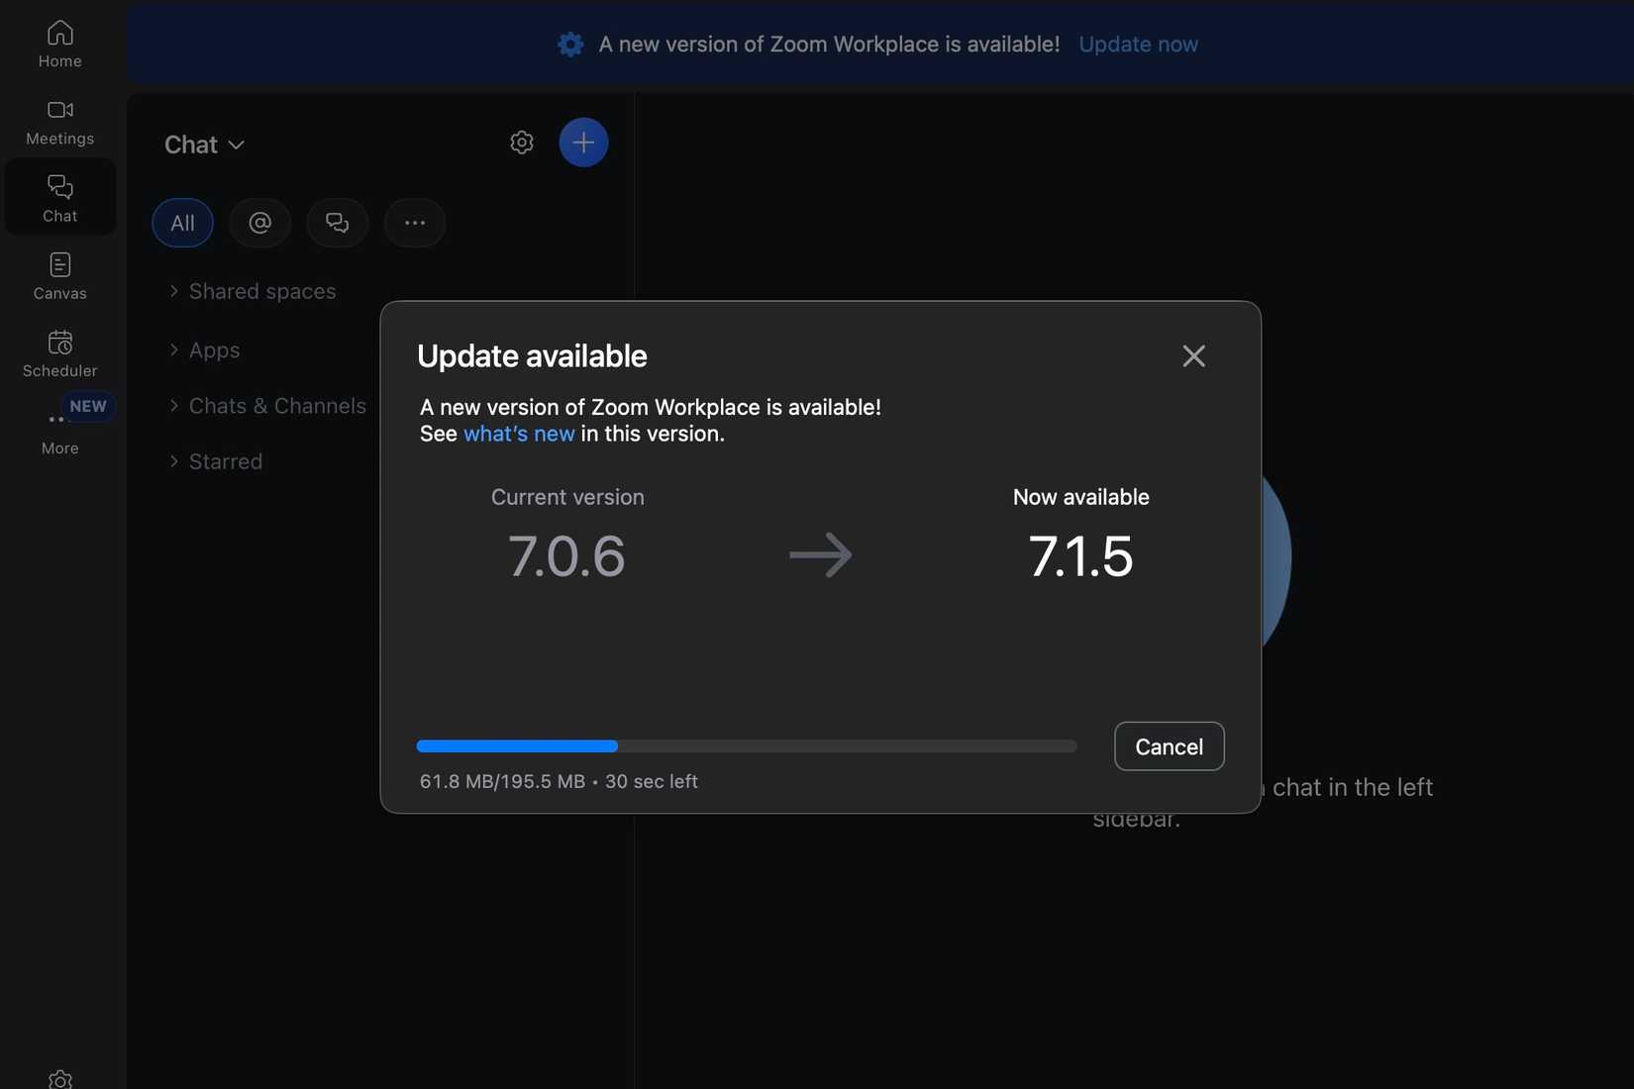This screenshot has height=1089, width=1634.
Task: Open the Home tab in sidebar
Action: [59, 45]
